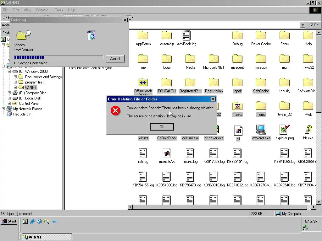Select the Tasks scheduled folder icon
This screenshot has height=241, width=322.
[237, 106]
